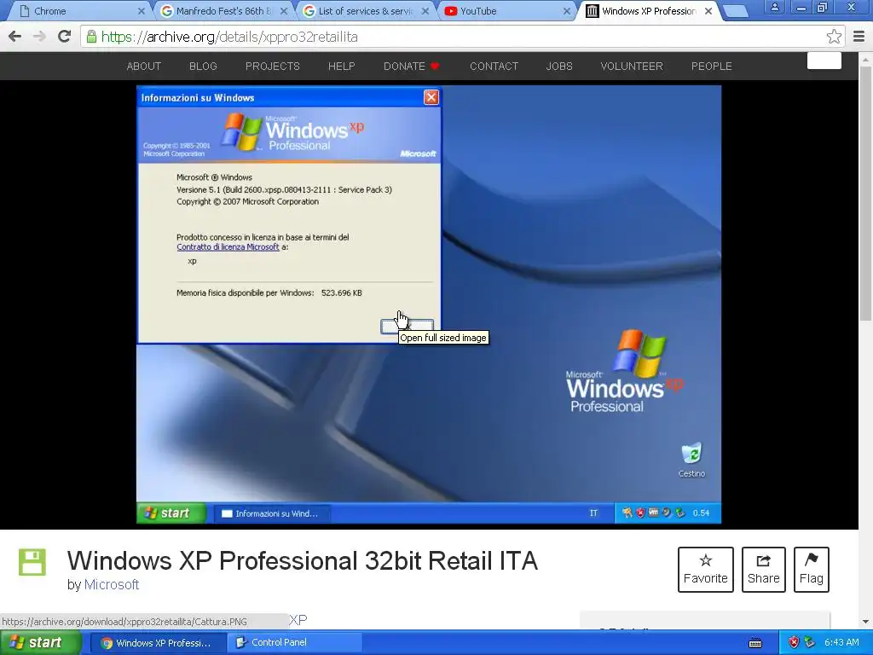Click the red security shield tray icon
The width and height of the screenshot is (873, 655).
pos(795,643)
